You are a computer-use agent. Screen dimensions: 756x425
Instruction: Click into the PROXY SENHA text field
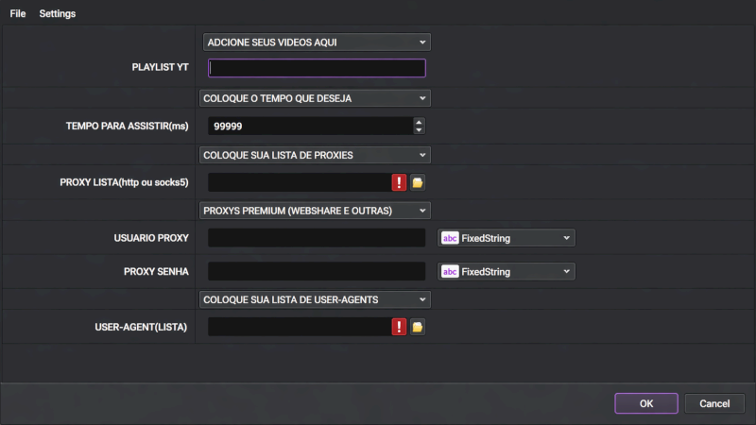tap(317, 271)
